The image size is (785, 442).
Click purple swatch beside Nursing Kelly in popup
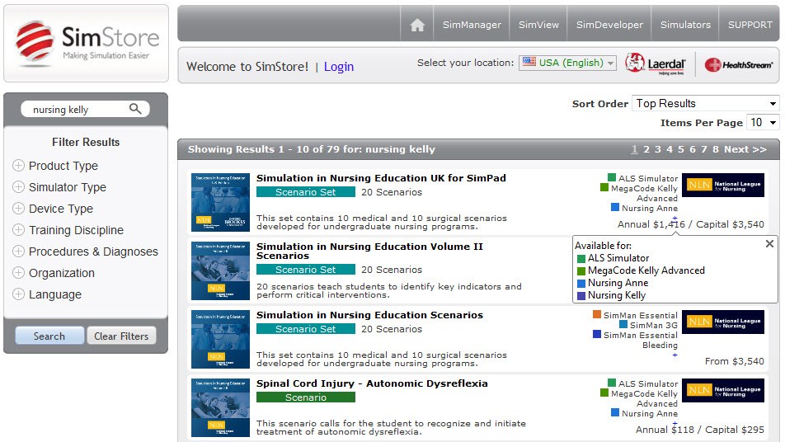581,296
